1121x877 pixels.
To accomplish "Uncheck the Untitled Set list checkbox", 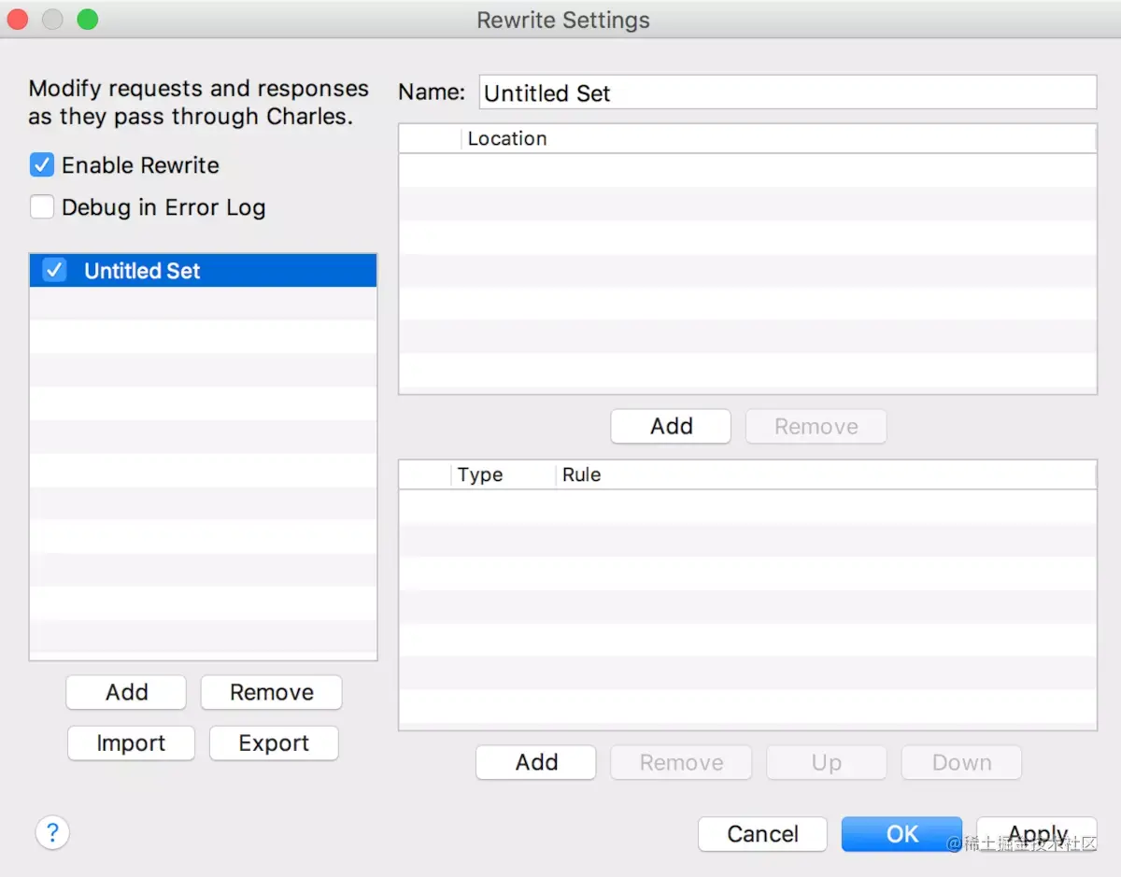I will click(55, 271).
